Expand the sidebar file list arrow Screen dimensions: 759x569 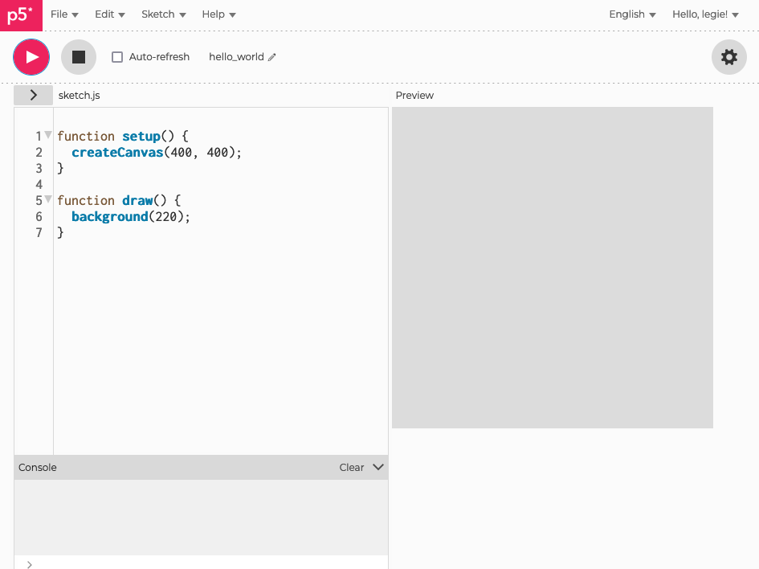pyautogui.click(x=33, y=95)
